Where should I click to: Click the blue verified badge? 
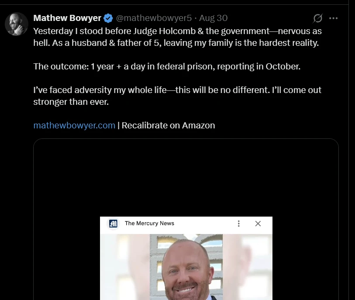click(108, 18)
